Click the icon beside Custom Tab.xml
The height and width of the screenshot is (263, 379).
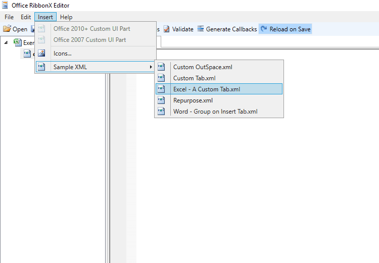pos(161,78)
